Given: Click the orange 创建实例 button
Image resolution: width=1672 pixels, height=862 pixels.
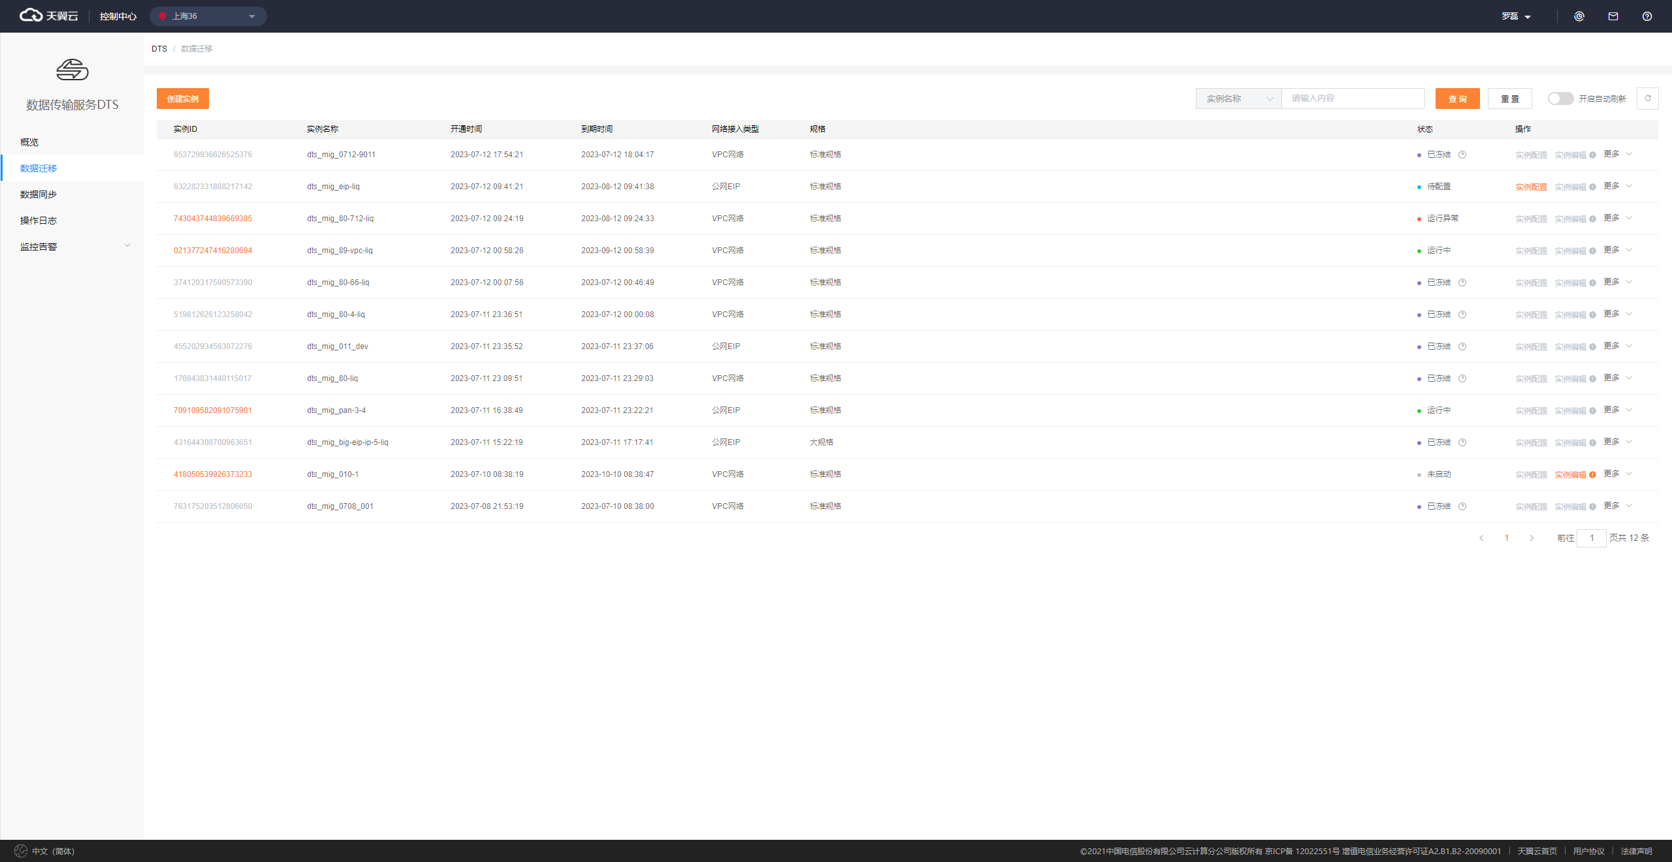Looking at the screenshot, I should 182,99.
